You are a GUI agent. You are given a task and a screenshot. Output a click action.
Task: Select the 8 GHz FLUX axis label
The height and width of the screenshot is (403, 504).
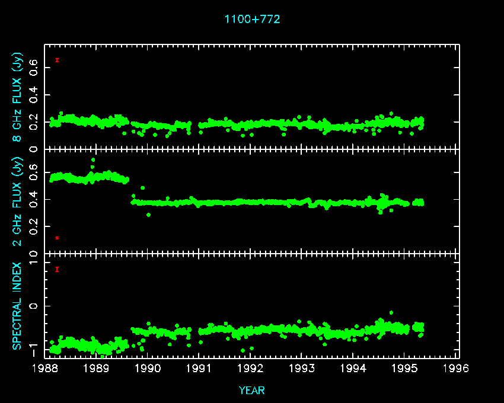(x=19, y=96)
